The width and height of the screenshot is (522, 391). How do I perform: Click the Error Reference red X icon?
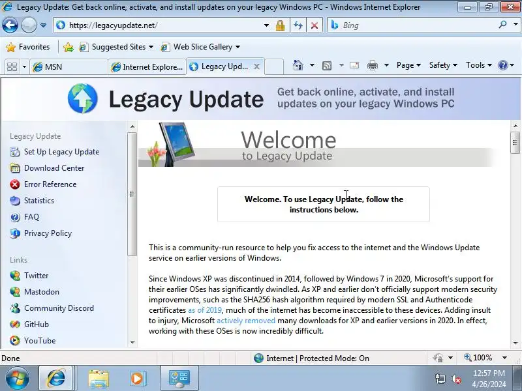(14, 184)
